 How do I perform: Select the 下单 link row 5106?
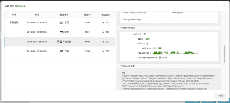pyautogui.click(x=60, y=51)
